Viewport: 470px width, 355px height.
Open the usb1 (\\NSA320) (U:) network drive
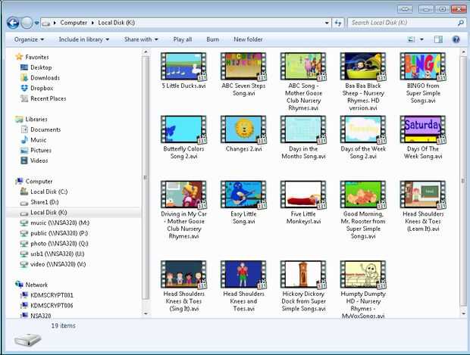[52, 254]
